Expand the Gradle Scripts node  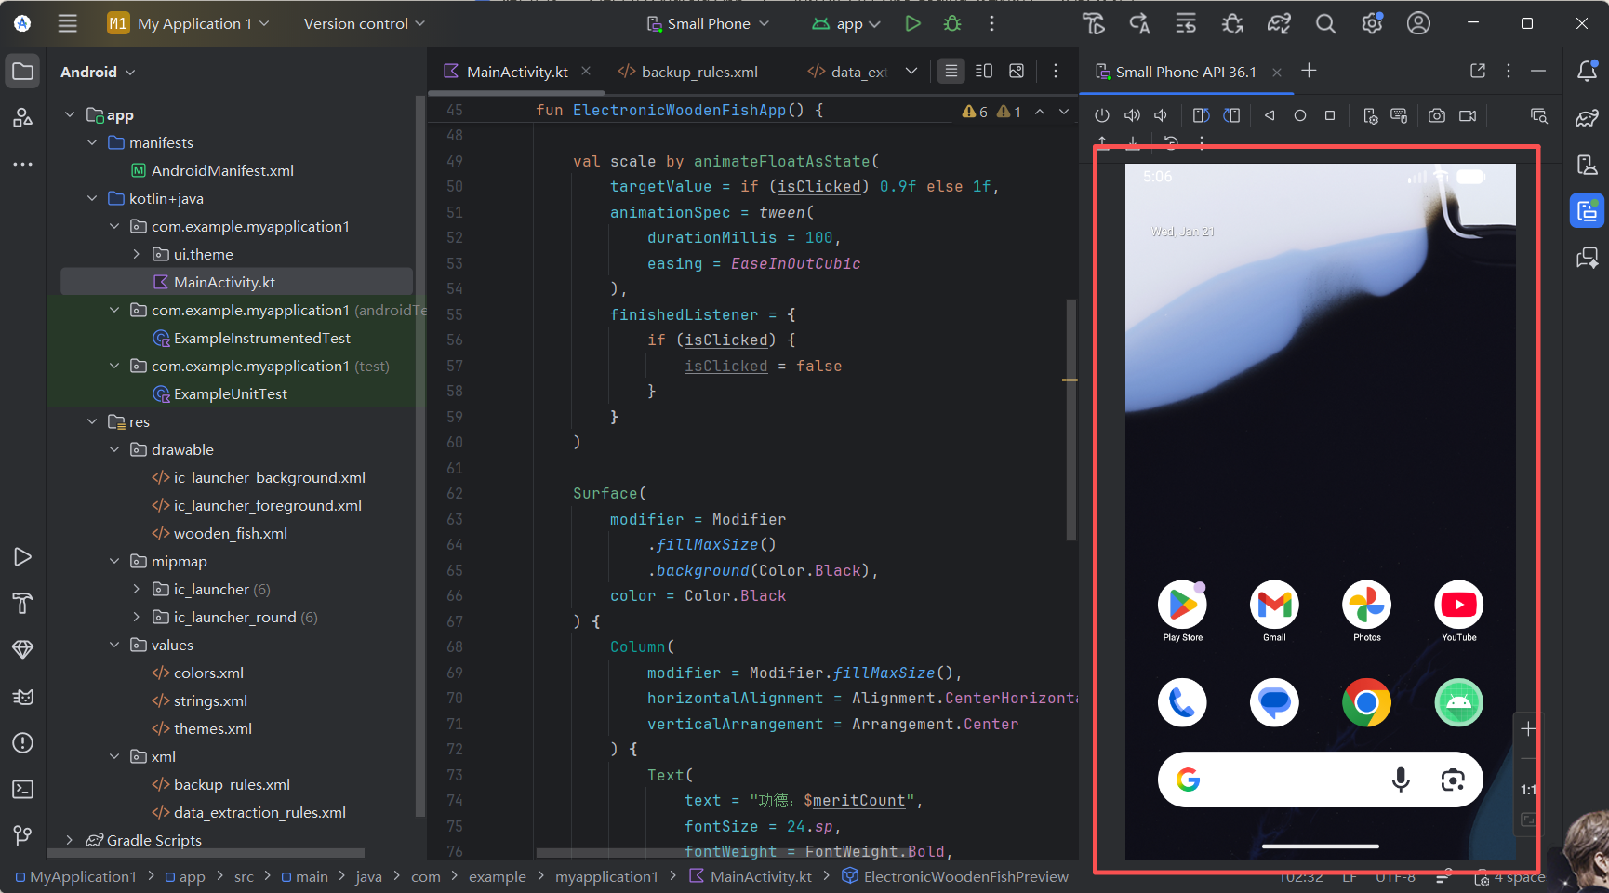[70, 840]
